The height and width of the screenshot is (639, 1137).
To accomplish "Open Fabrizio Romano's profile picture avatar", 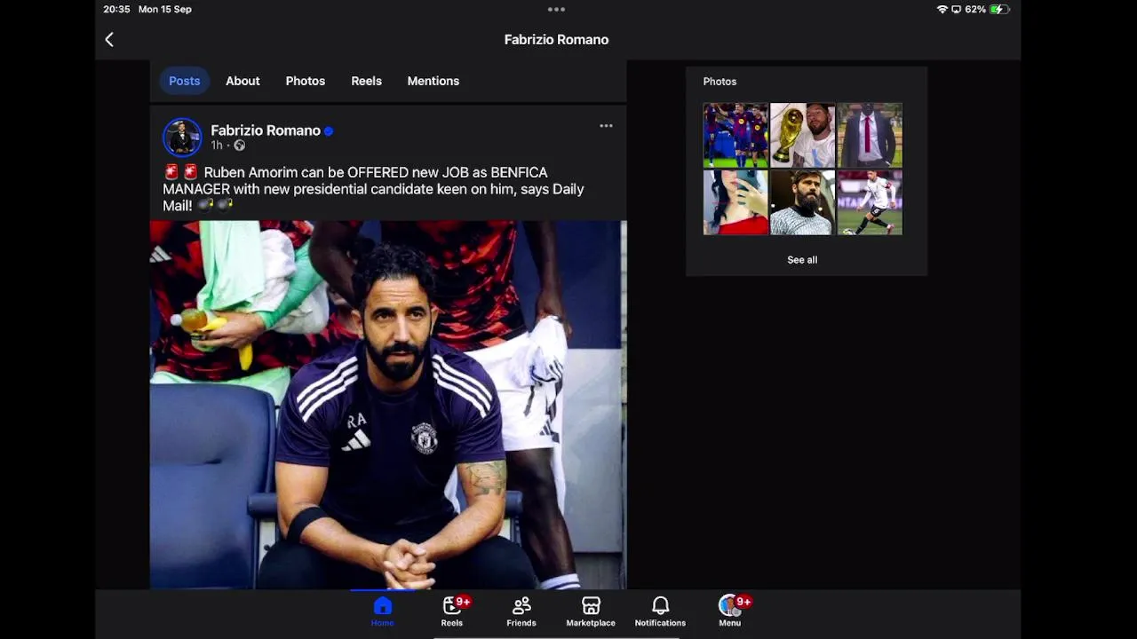I will click(x=182, y=138).
